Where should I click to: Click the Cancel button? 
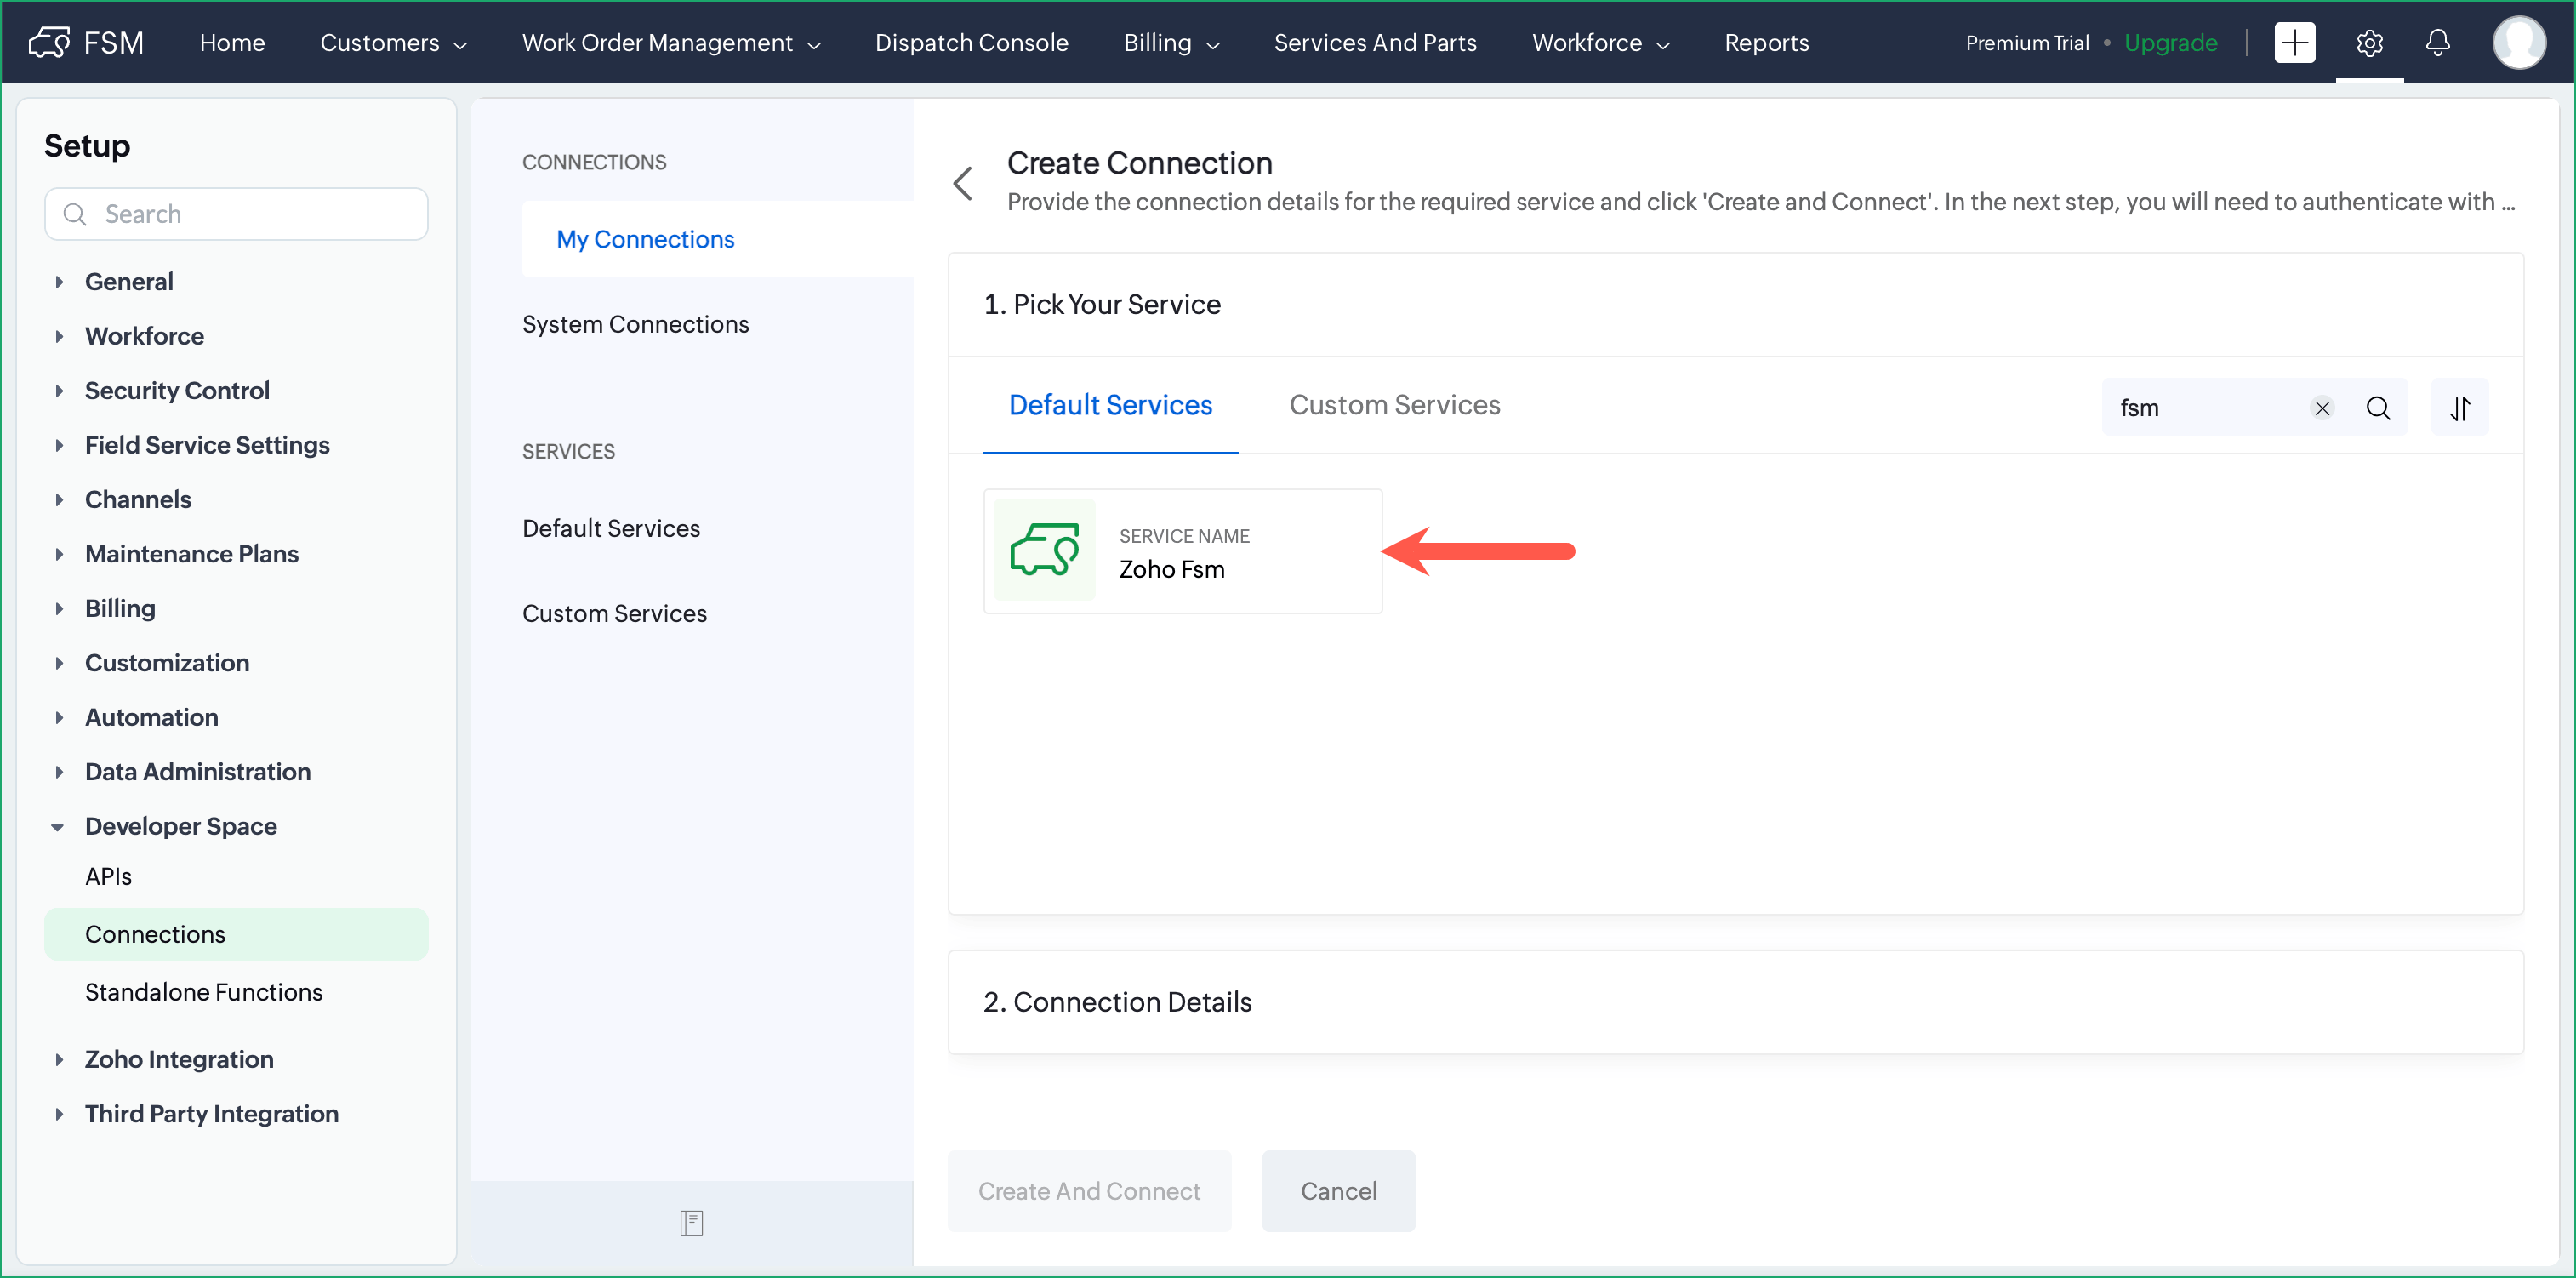(x=1337, y=1191)
